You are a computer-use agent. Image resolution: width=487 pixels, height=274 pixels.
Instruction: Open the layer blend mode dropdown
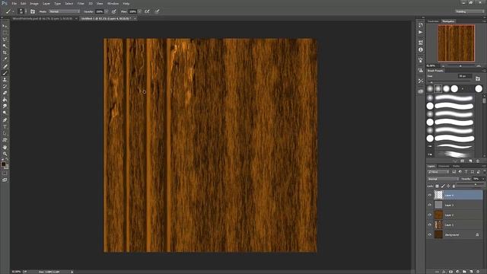point(443,179)
